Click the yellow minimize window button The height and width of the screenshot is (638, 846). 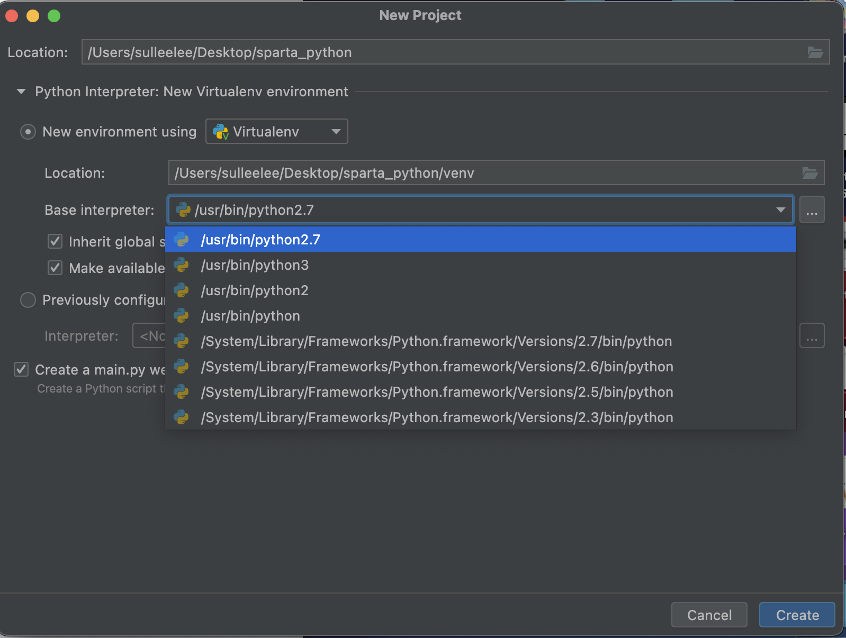(33, 16)
